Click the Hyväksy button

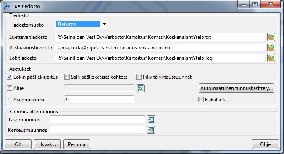(x=47, y=144)
